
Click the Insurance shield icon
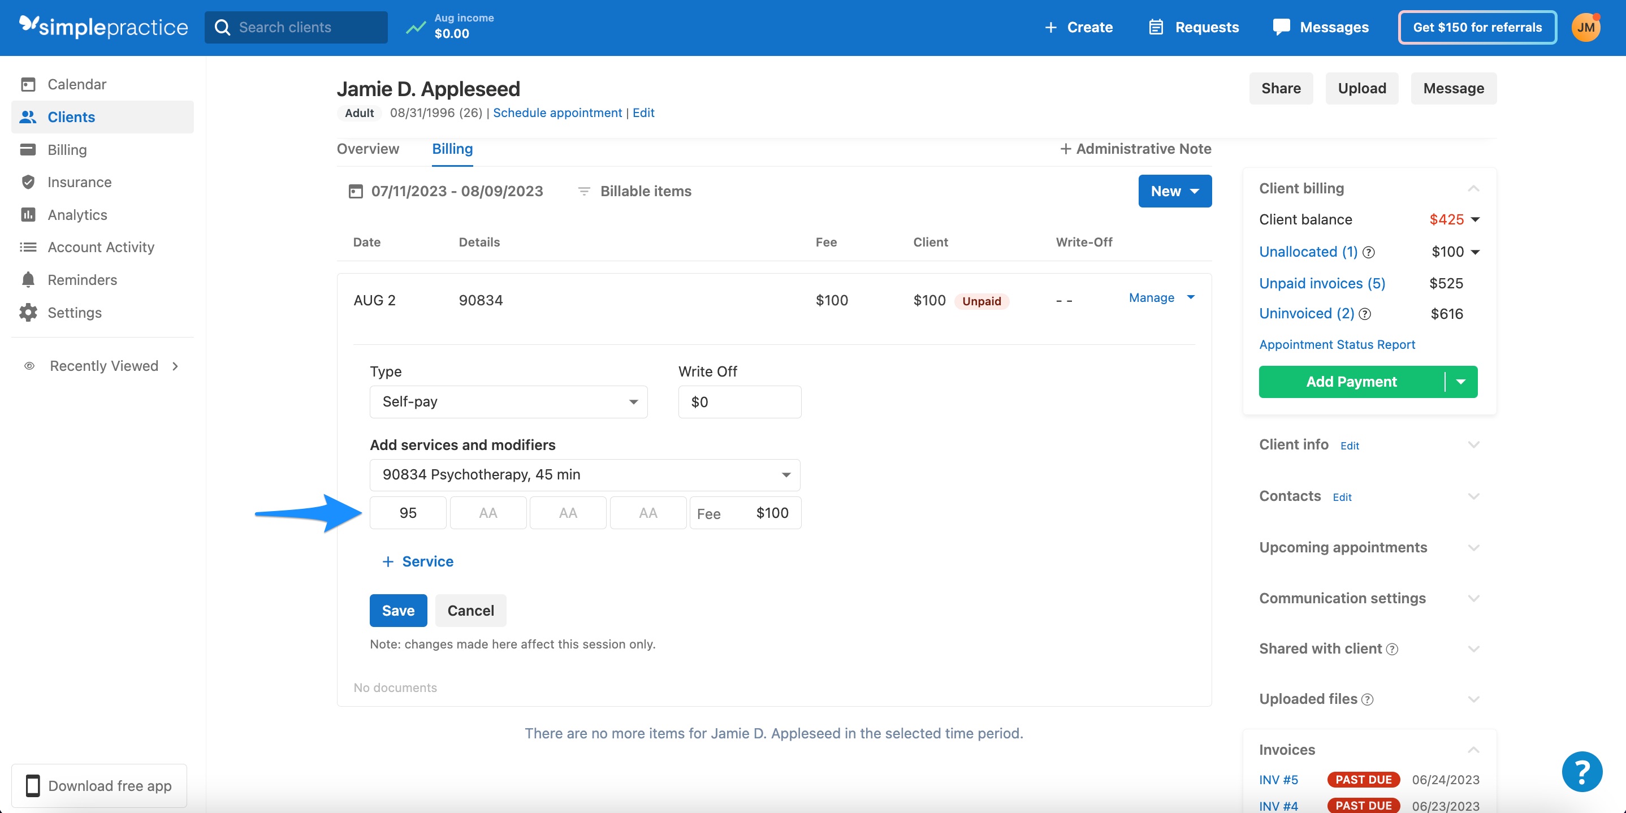[29, 182]
